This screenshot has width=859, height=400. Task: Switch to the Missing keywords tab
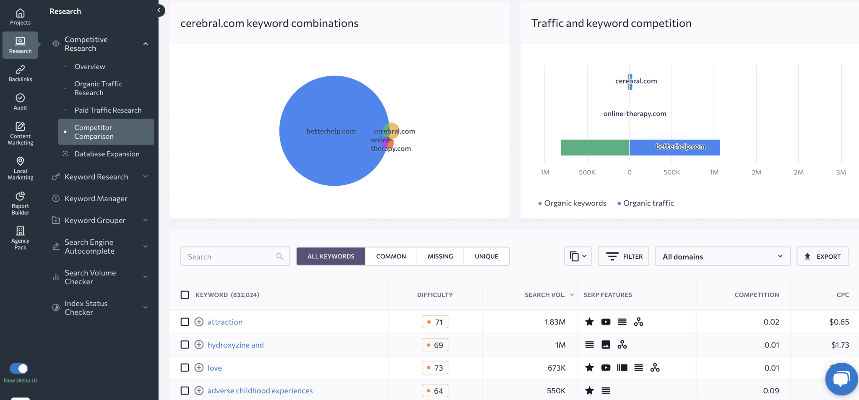point(440,256)
